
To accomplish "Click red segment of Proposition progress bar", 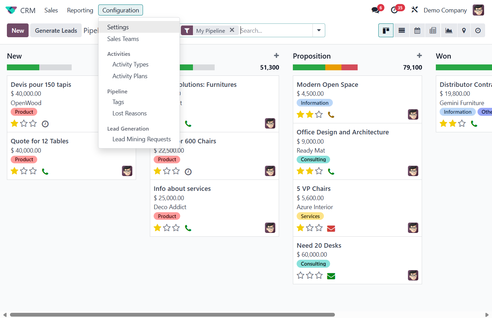I will [349, 68].
